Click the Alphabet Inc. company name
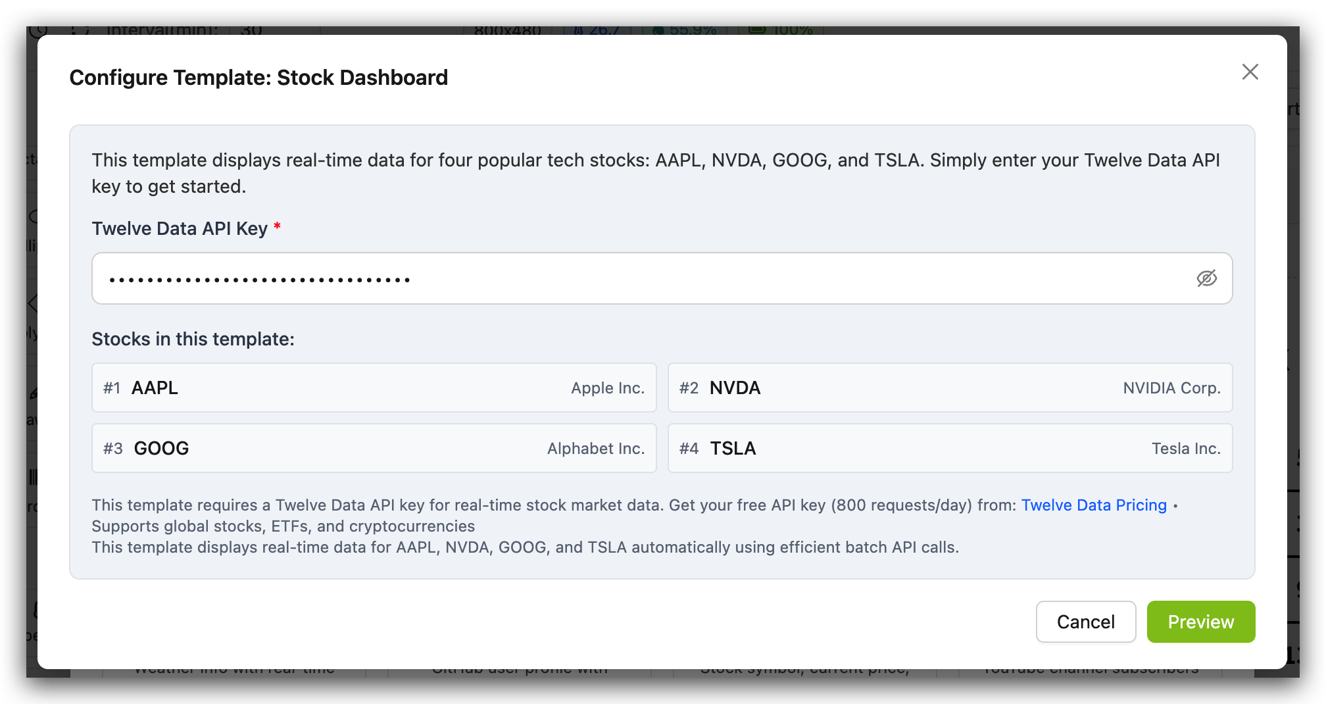Screen dimensions: 1326x704 (x=595, y=449)
